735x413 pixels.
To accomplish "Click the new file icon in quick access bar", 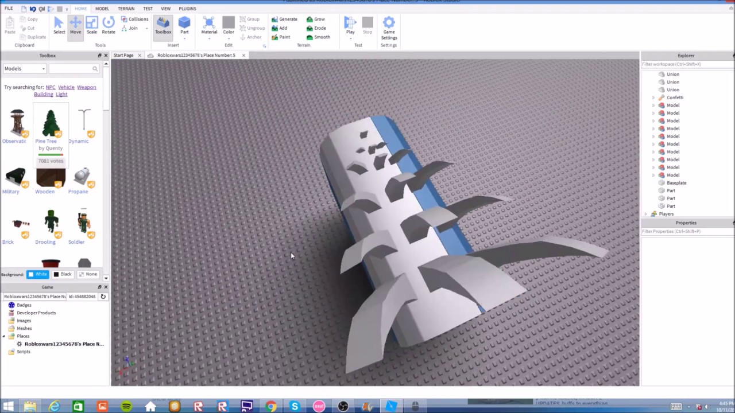I will [x=23, y=9].
